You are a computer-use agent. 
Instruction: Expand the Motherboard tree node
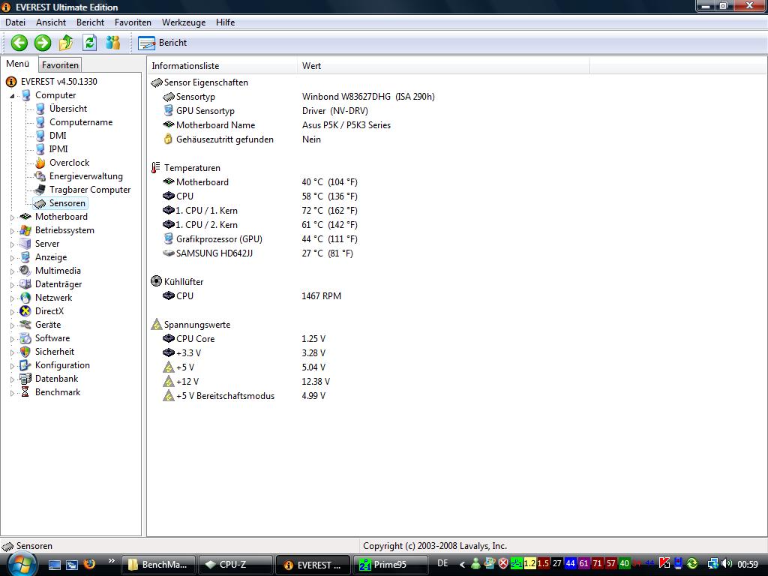13,217
